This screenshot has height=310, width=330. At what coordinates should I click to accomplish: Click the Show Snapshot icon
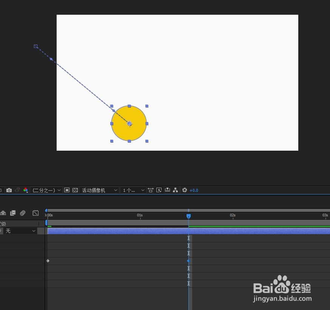tap(17, 190)
